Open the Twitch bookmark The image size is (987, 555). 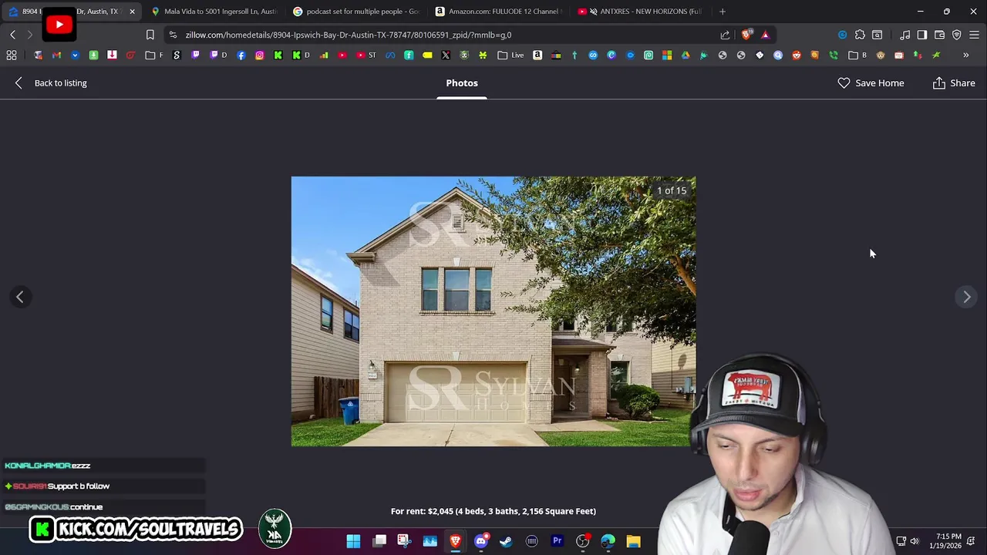[x=195, y=55]
